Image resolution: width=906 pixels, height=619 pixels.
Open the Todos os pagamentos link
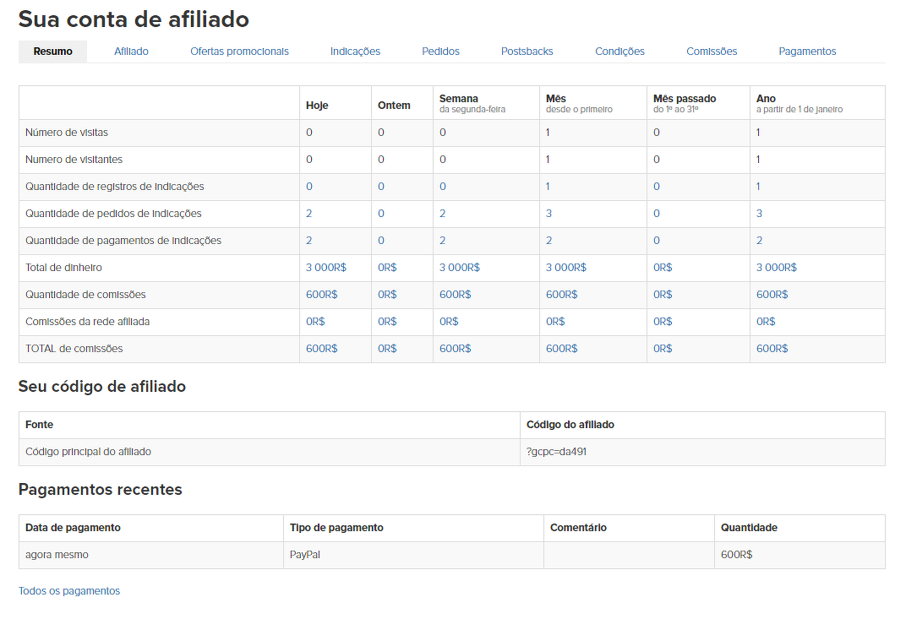(x=69, y=591)
